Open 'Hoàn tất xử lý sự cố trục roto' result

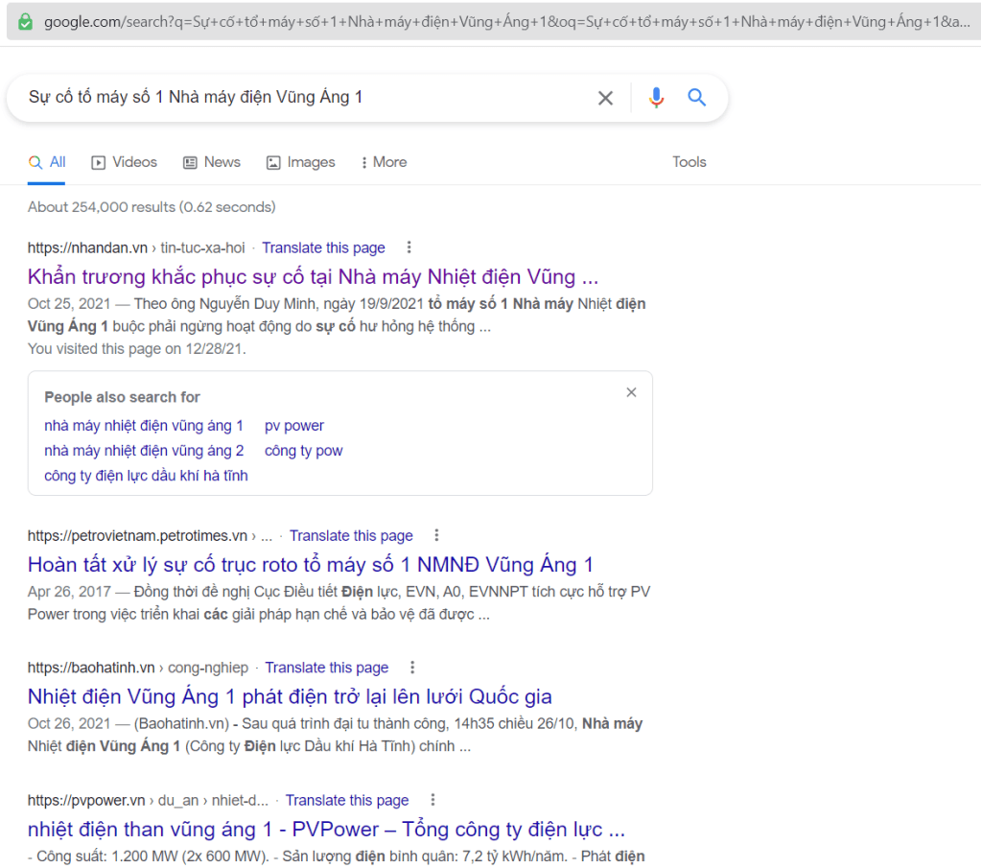point(310,564)
